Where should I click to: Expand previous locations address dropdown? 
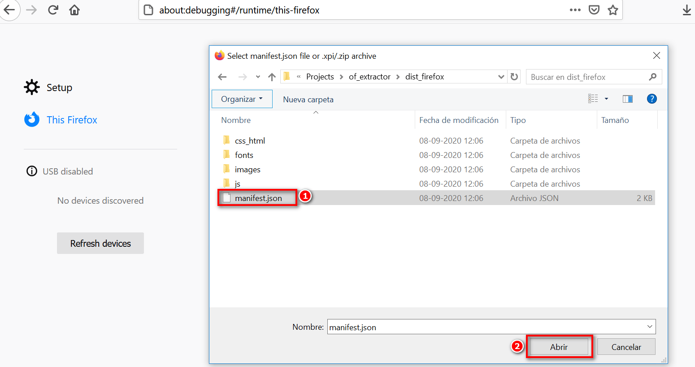501,77
